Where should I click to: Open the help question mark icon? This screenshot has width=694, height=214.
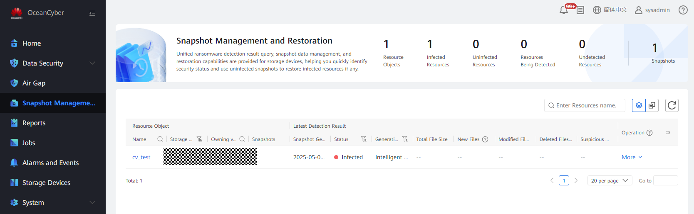coord(683,10)
